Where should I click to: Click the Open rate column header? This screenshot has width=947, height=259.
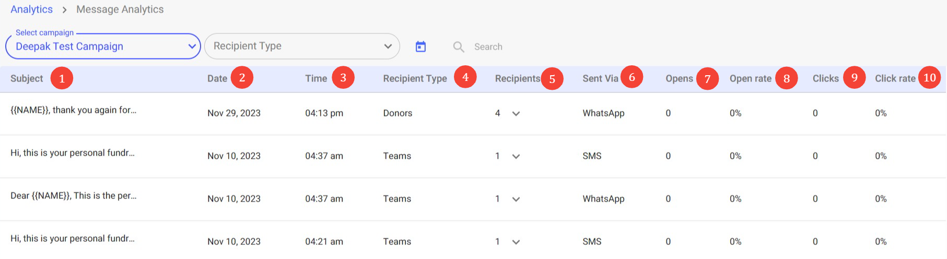pyautogui.click(x=750, y=78)
